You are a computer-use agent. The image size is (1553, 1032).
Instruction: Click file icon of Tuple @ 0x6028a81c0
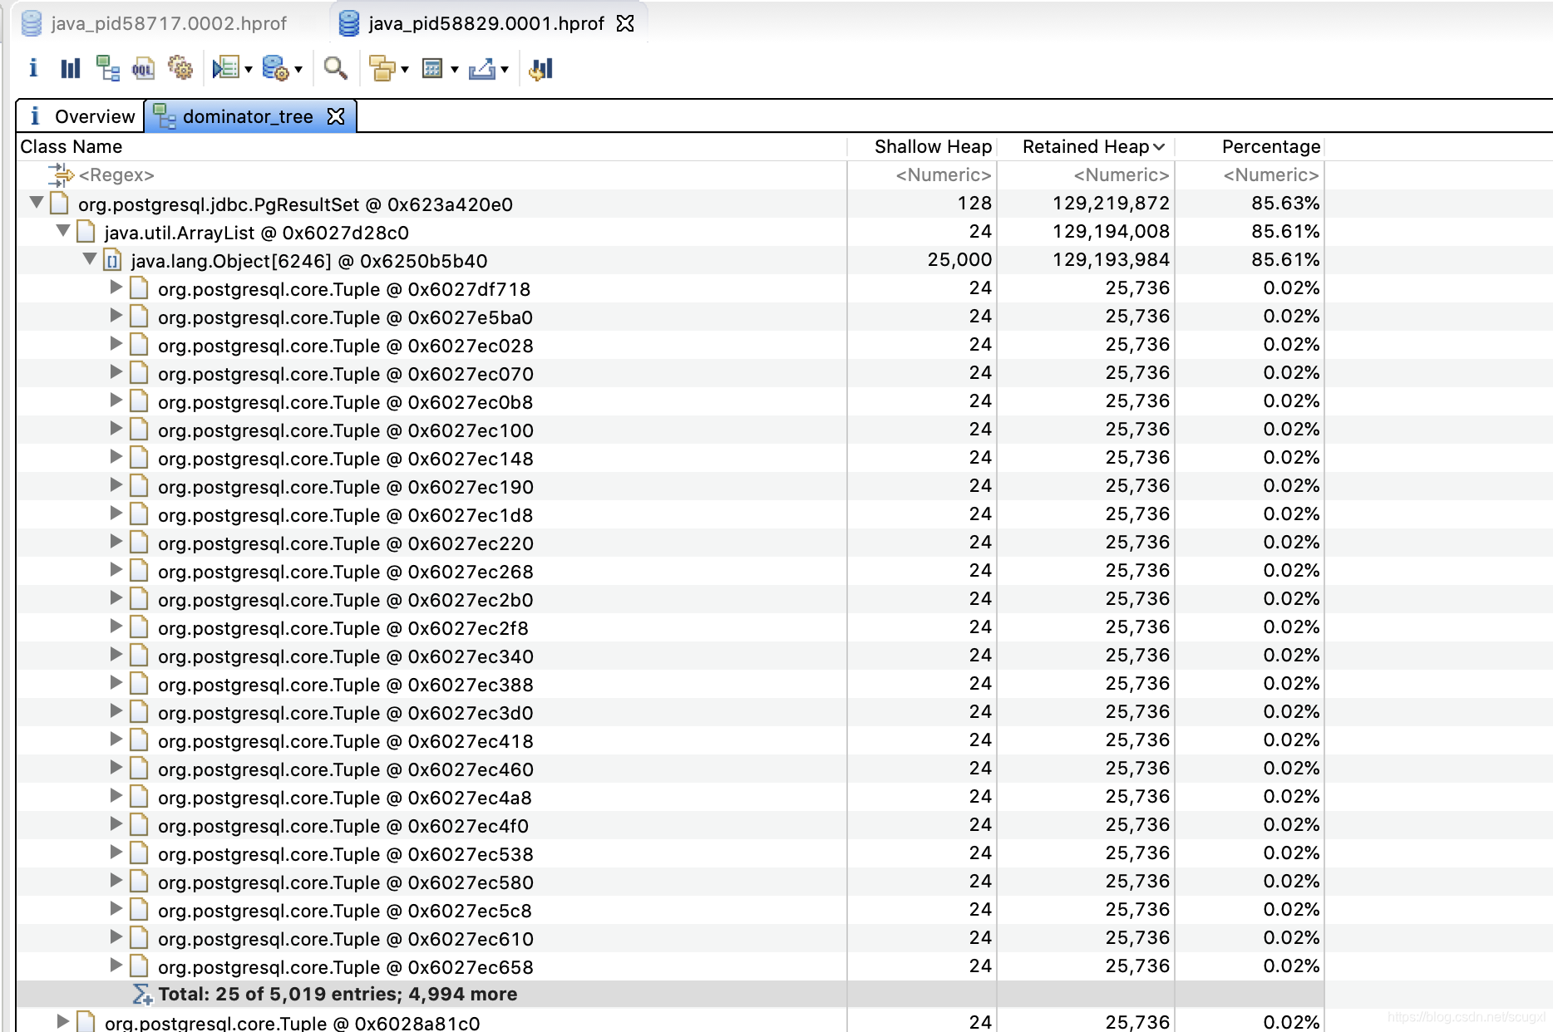click(86, 1022)
